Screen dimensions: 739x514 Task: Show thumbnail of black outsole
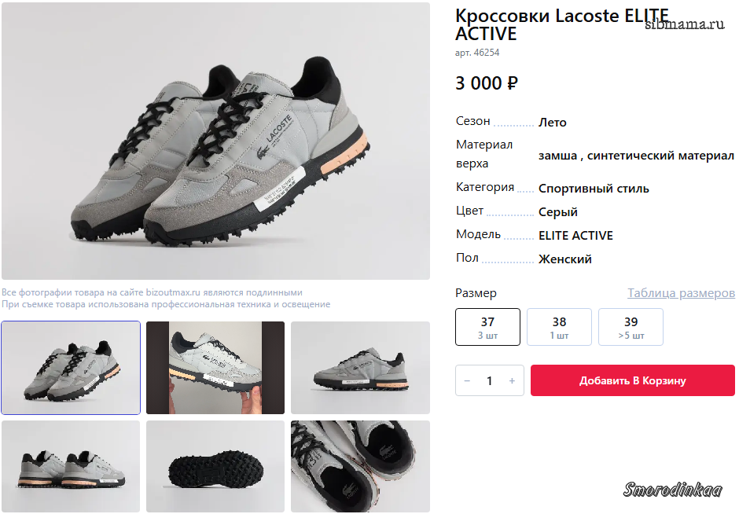click(x=215, y=467)
